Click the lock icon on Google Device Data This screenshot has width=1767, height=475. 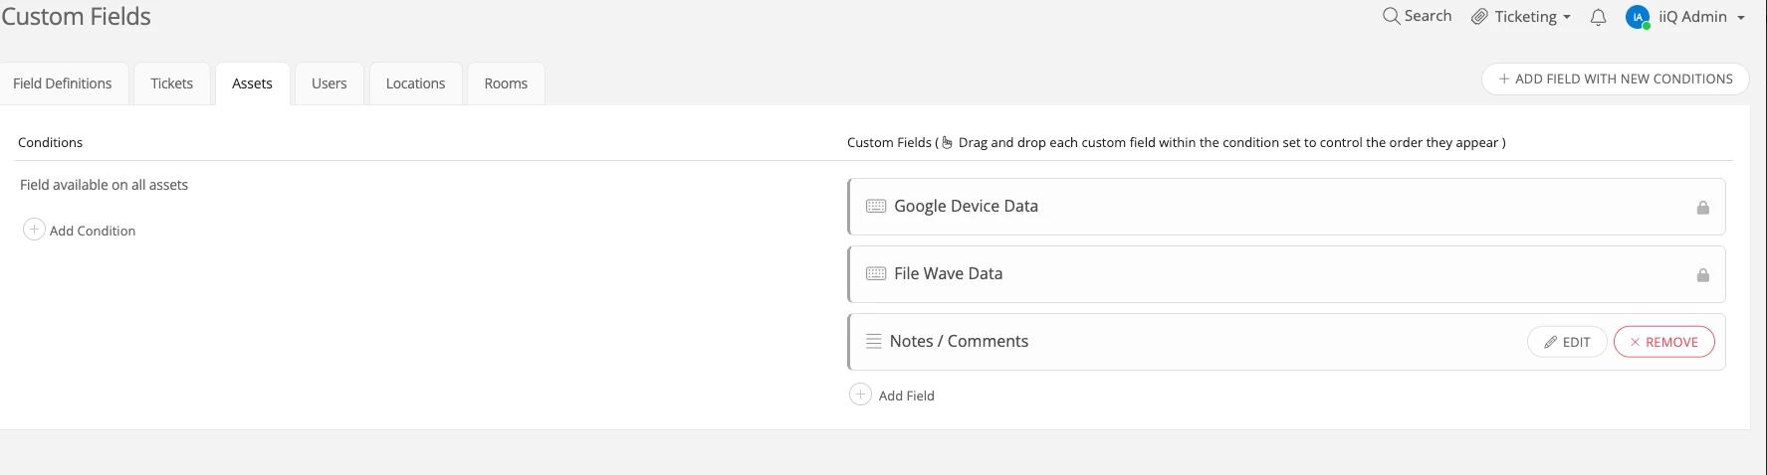point(1703,208)
